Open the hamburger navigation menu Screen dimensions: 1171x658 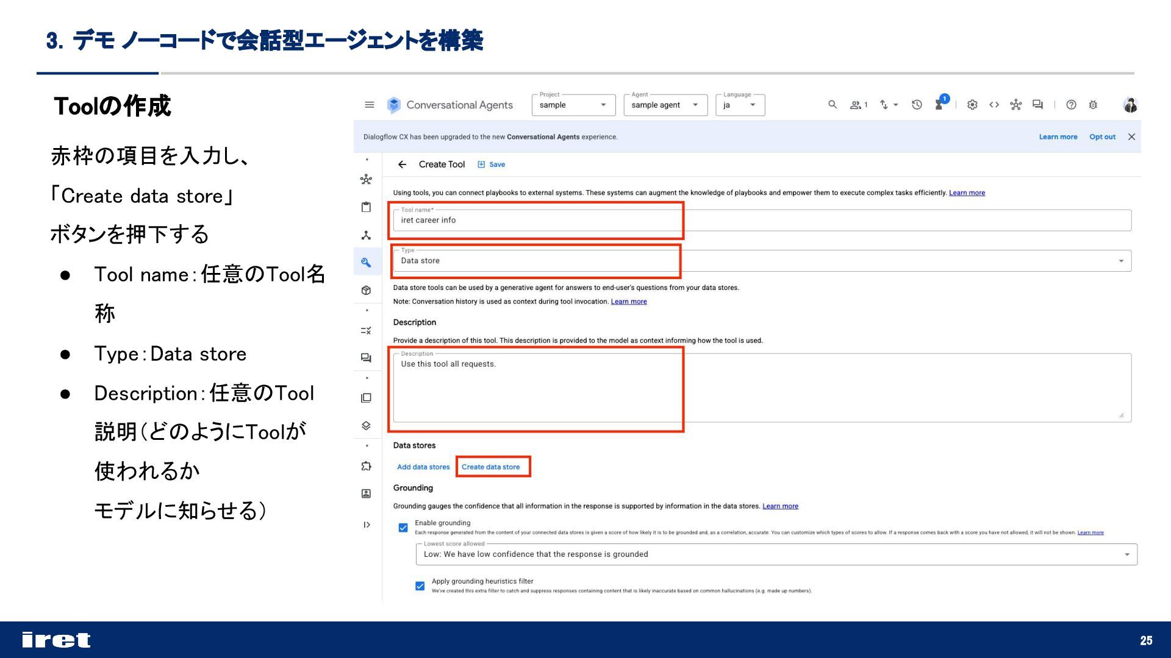[369, 105]
